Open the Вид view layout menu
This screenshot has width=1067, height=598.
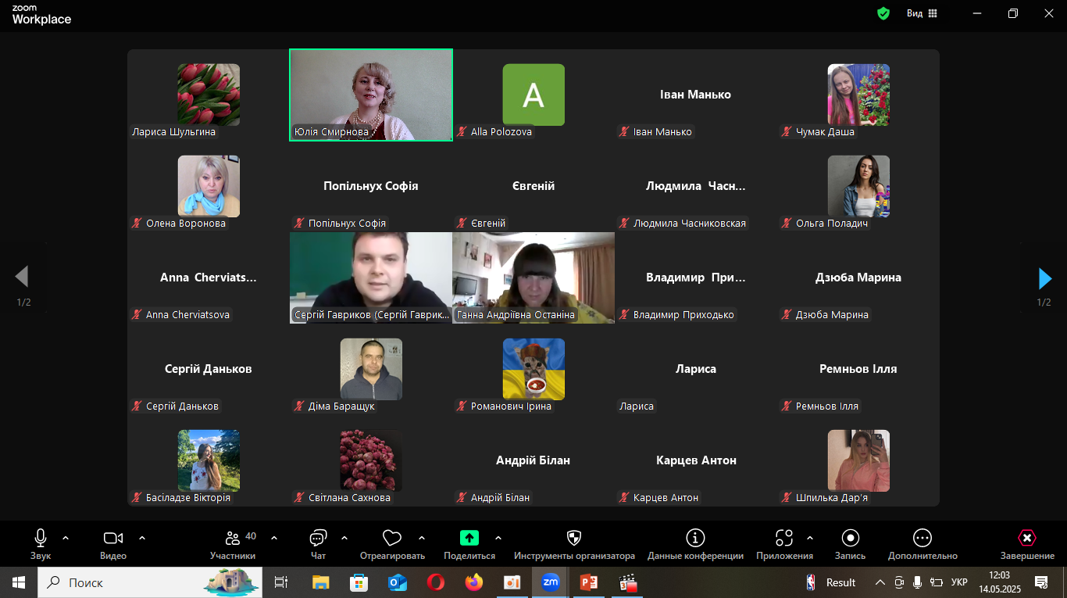(x=922, y=13)
